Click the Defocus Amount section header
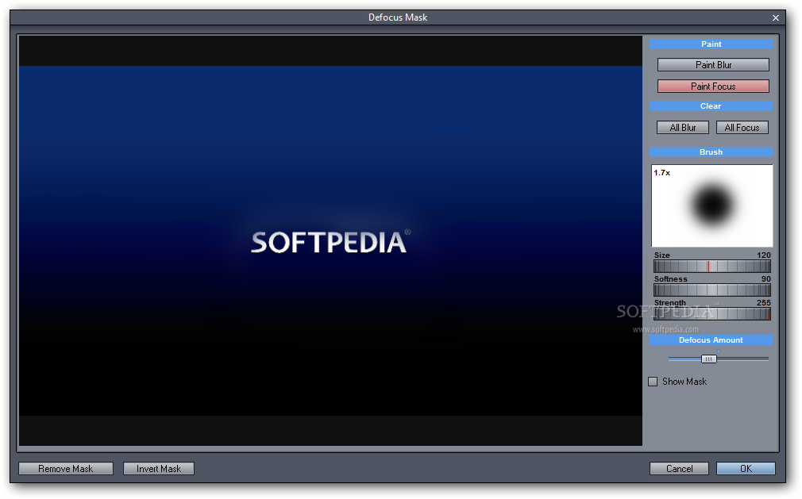The height and width of the screenshot is (499, 802). tap(711, 340)
